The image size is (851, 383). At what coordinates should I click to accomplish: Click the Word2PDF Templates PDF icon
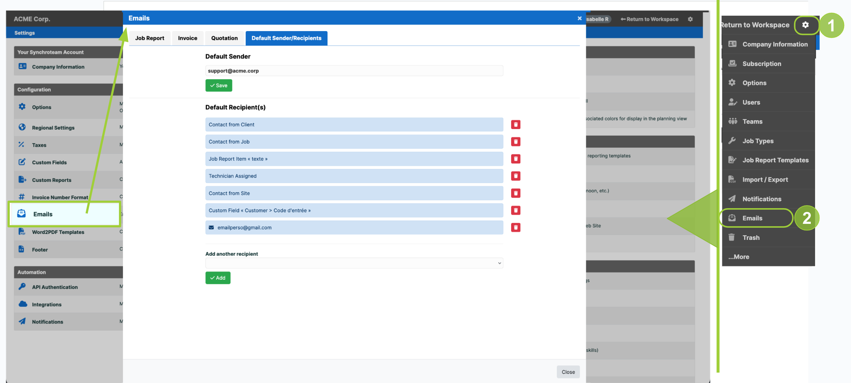tap(22, 232)
